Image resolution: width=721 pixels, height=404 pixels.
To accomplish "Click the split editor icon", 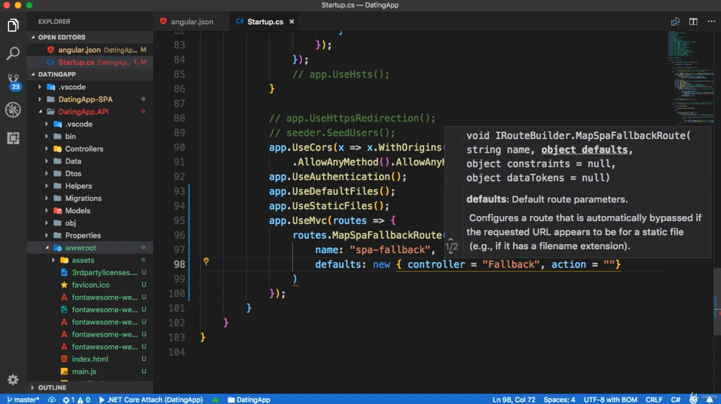I will 693,22.
